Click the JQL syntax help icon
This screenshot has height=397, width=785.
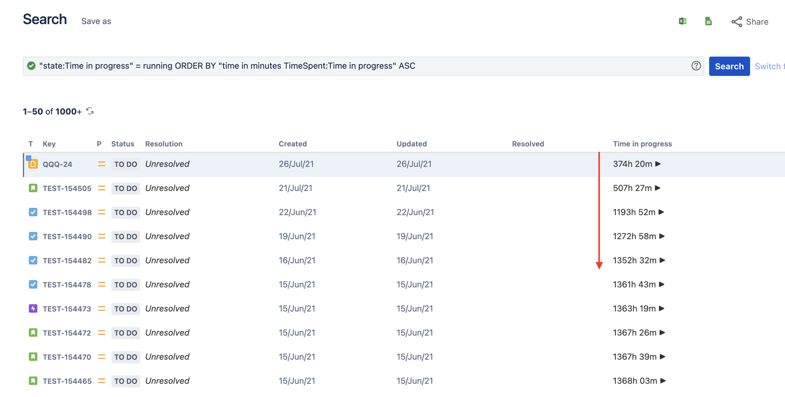coord(696,66)
